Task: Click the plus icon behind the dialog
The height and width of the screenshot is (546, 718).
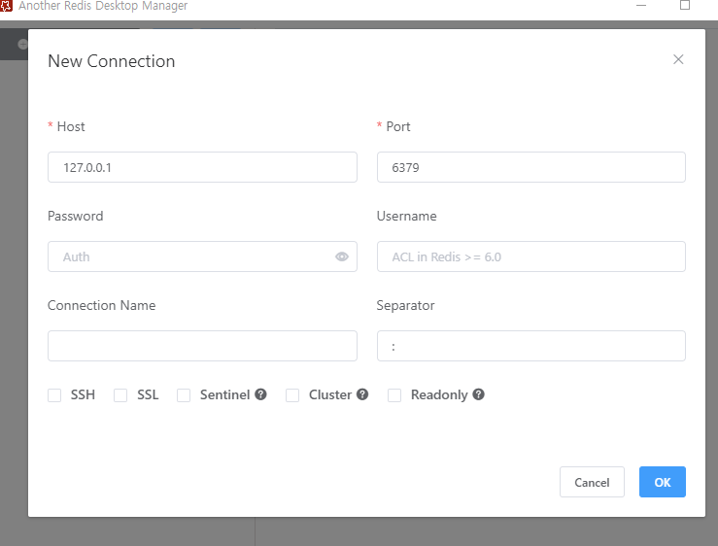Action: tap(23, 44)
